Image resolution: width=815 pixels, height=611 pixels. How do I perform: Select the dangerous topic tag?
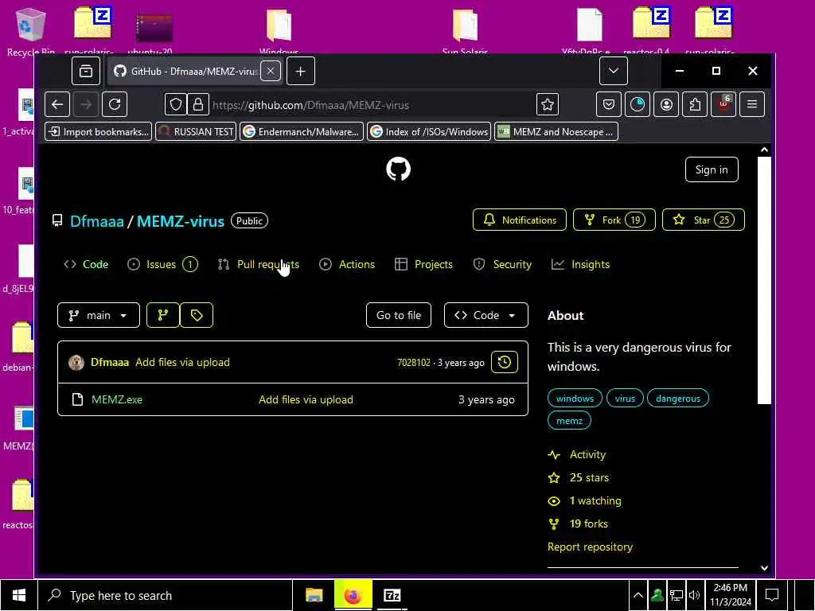point(678,399)
